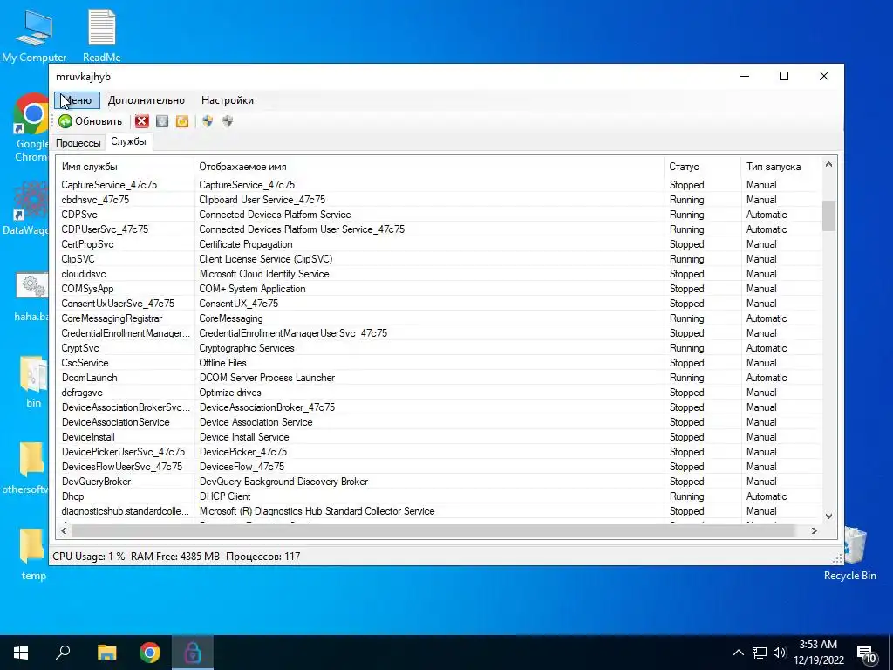Select the CoreMessagingRegistrar service

tap(112, 318)
